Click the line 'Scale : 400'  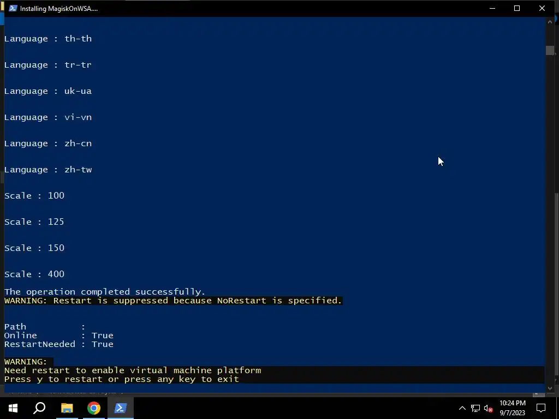(x=34, y=274)
